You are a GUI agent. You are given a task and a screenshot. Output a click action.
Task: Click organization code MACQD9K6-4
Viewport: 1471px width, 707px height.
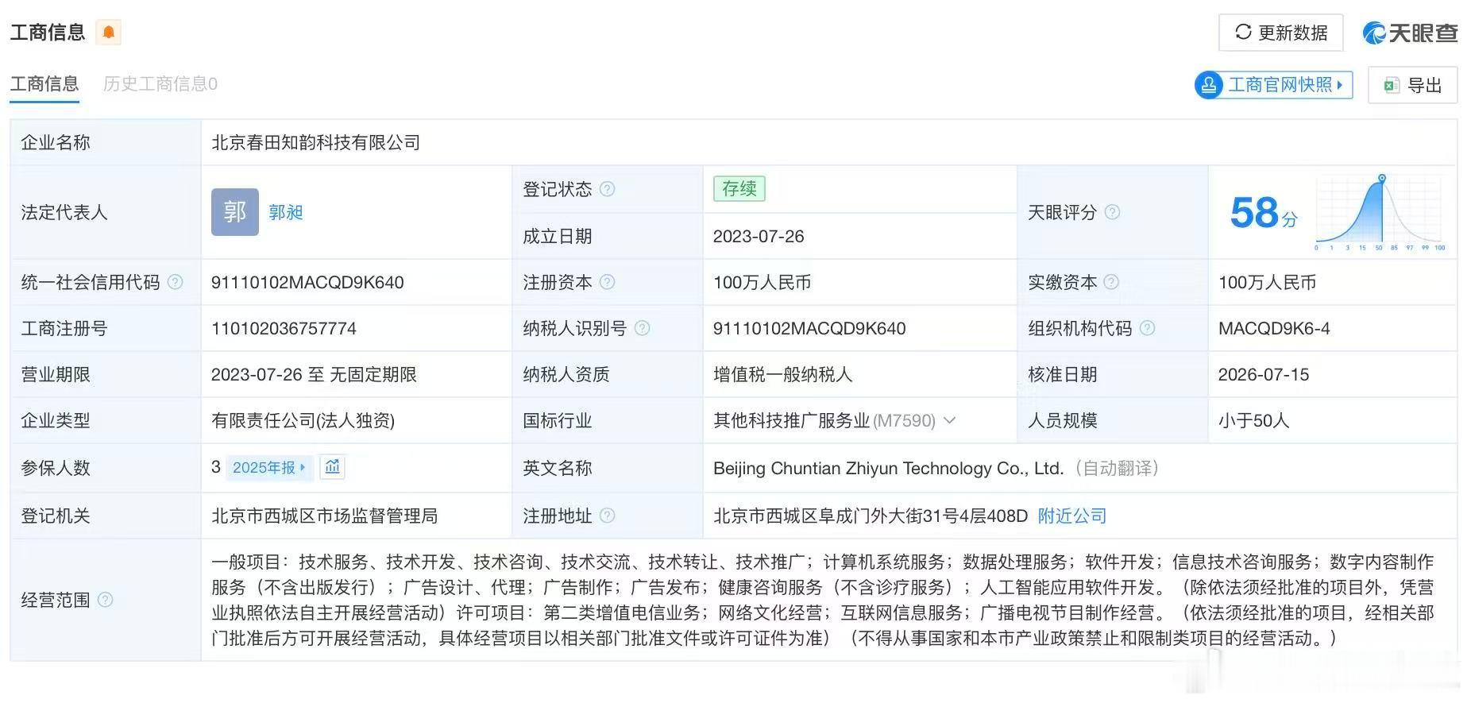[x=1274, y=328]
